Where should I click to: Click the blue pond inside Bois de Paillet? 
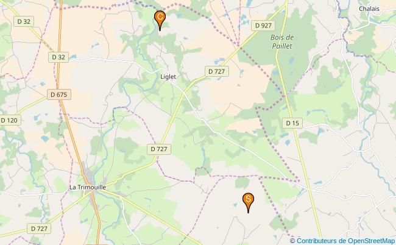pos(292,60)
